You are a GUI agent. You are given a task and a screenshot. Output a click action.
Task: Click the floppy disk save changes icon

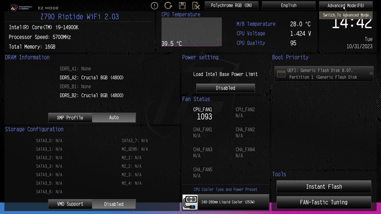[182, 6]
